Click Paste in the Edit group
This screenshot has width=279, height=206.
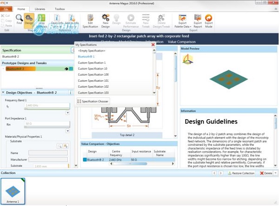pyautogui.click(x=7, y=26)
